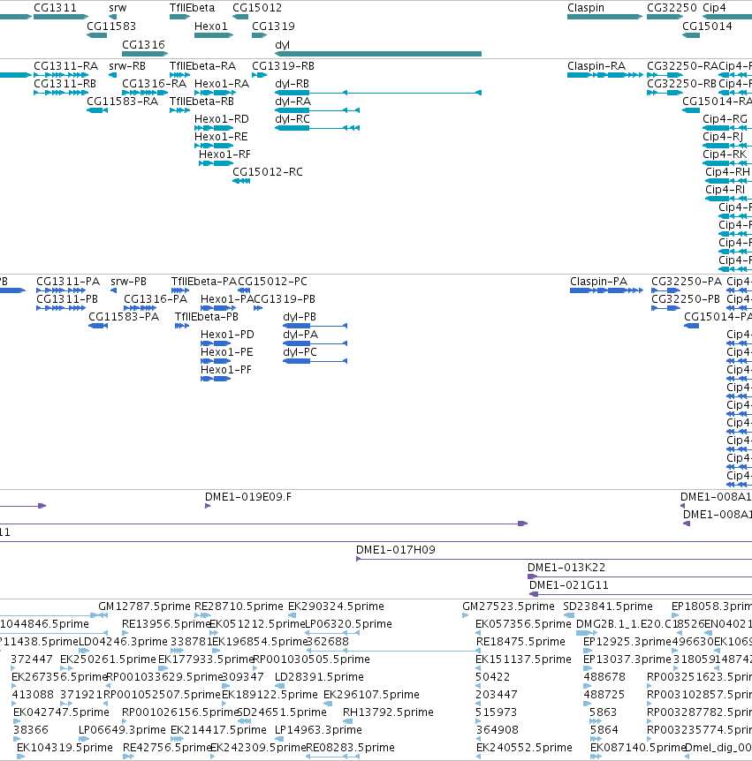This screenshot has width=752, height=761.
Task: Click transcript Hexo1-RA
Action: 222,84
